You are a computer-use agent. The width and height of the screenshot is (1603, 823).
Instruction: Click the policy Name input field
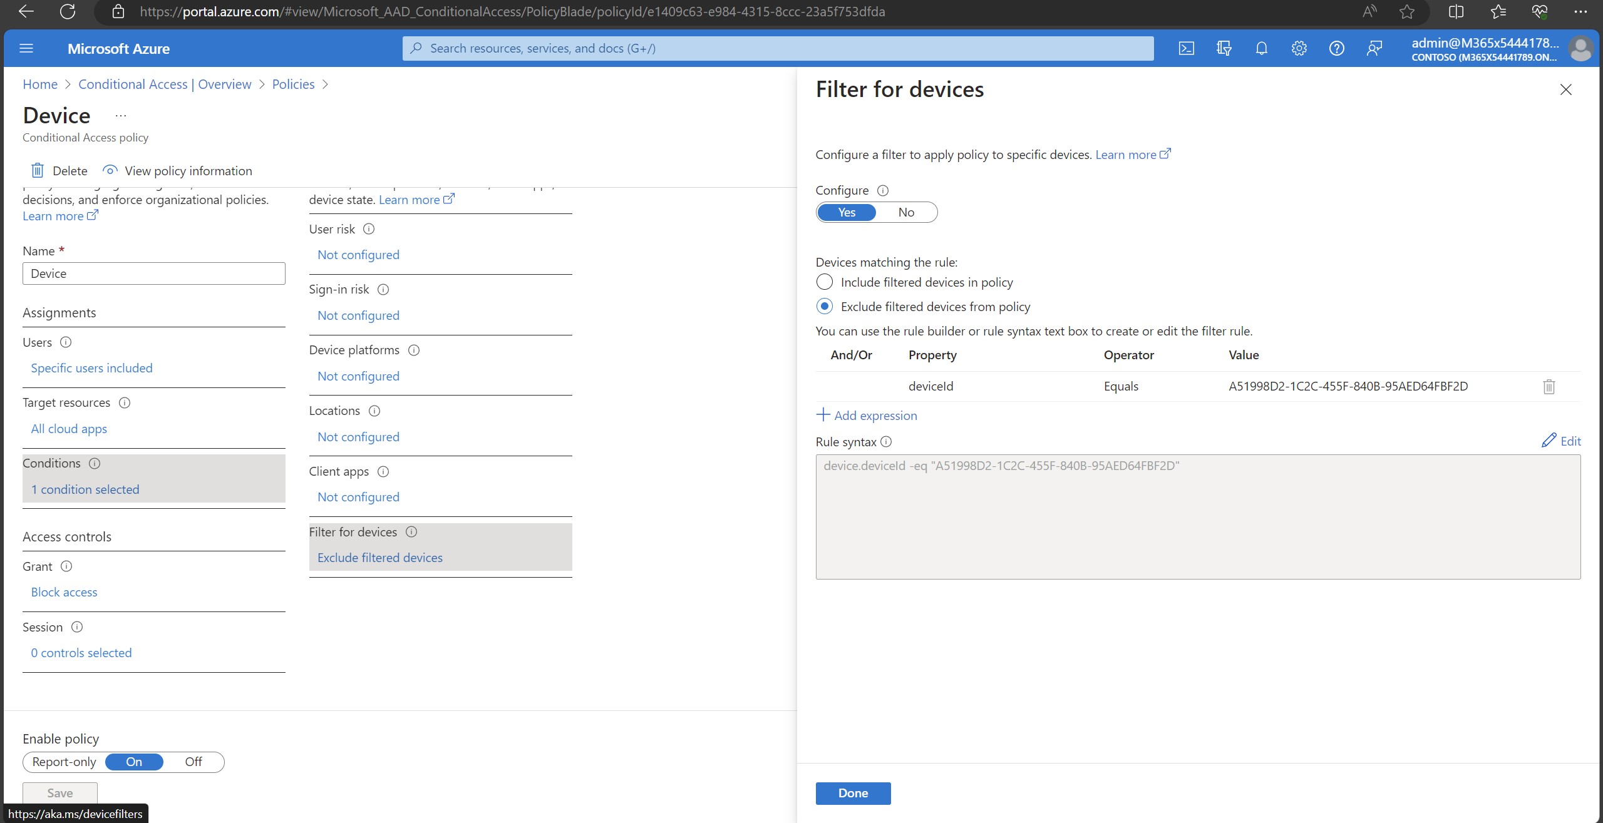[x=153, y=273]
